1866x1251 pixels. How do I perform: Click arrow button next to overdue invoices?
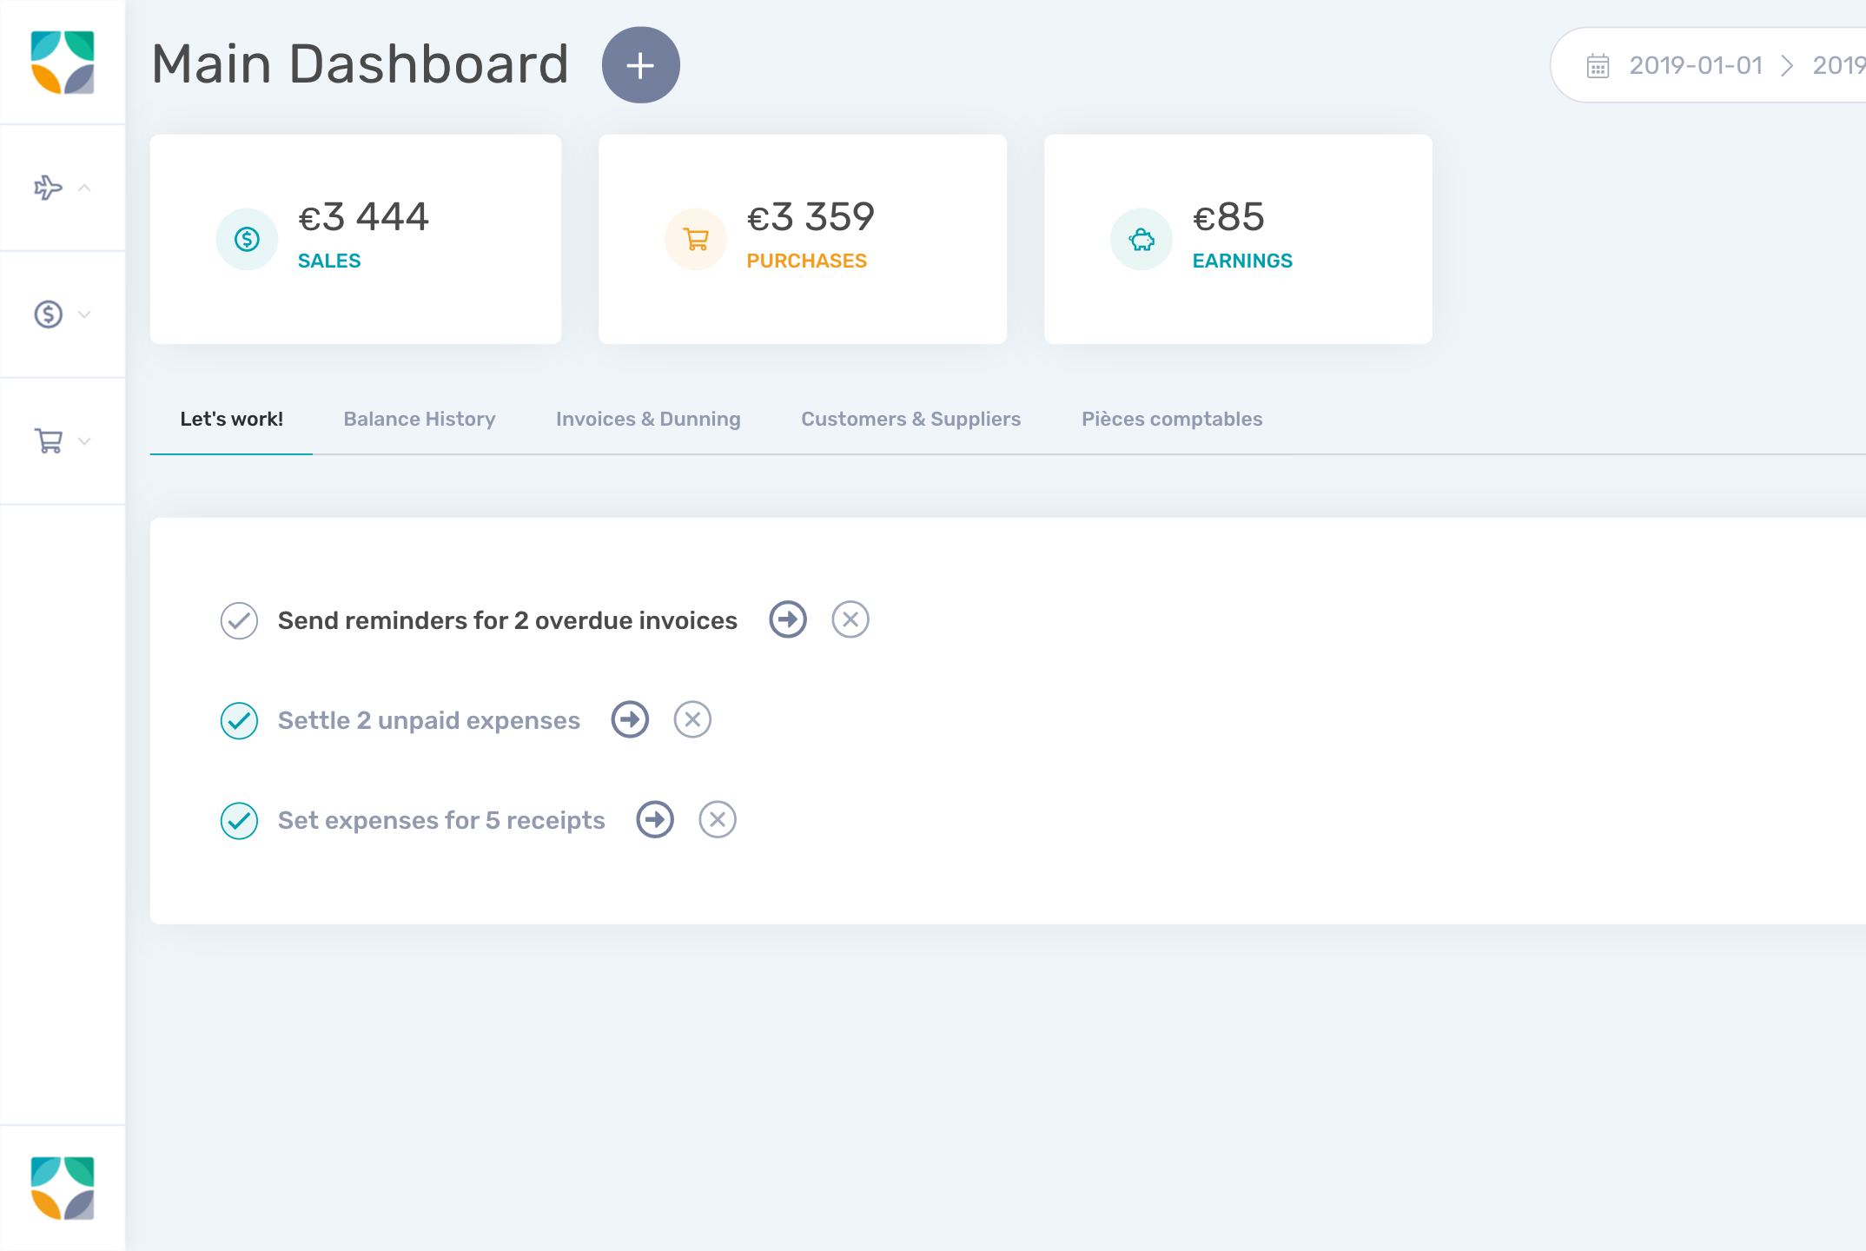point(787,620)
